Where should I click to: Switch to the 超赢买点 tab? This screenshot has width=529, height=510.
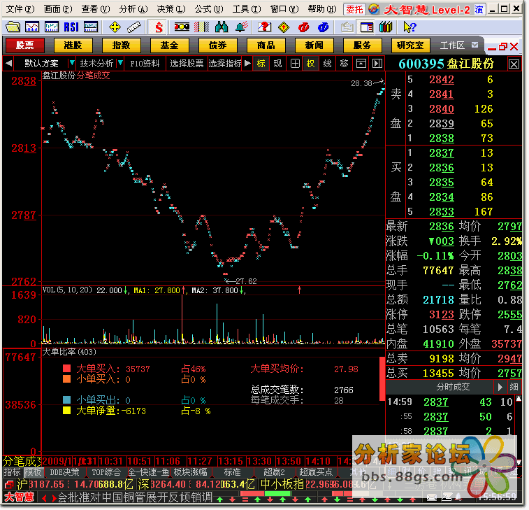[x=316, y=473]
